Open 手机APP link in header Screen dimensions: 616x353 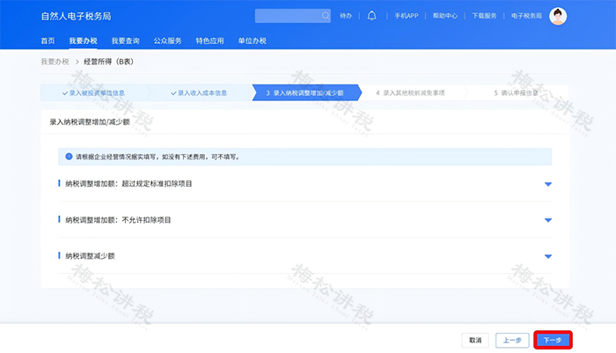407,16
